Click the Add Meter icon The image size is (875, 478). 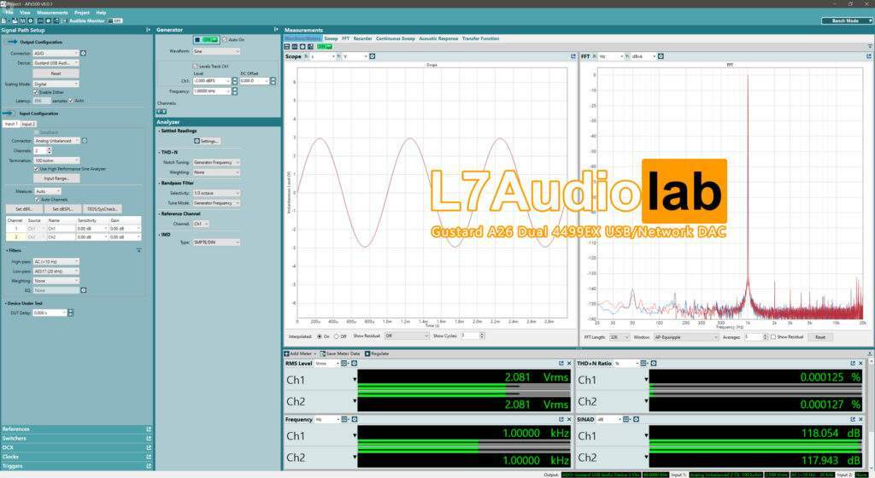tap(287, 353)
